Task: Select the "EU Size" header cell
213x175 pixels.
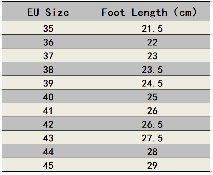Action: coord(48,13)
